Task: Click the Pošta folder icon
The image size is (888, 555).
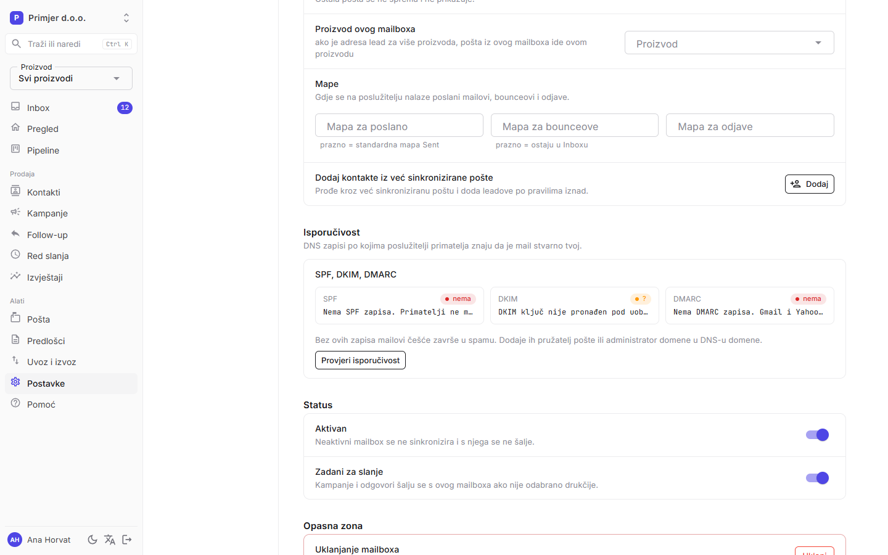Action: point(15,318)
